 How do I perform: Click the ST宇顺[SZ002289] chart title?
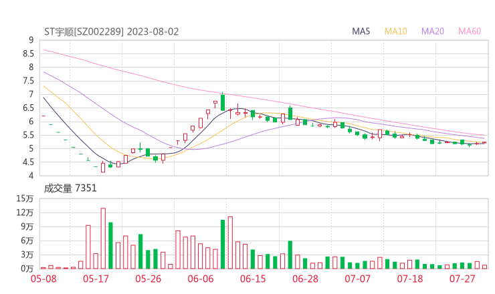pos(84,31)
